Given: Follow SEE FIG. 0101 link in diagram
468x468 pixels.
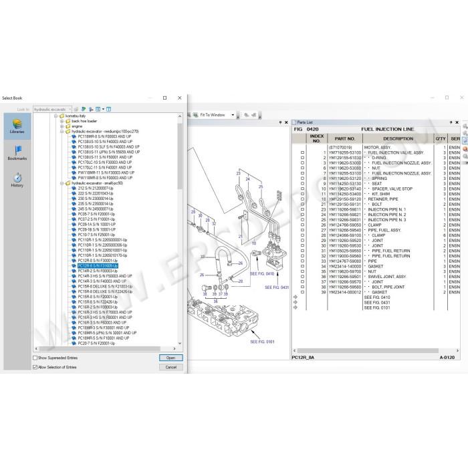Looking at the screenshot, I should tap(262, 342).
